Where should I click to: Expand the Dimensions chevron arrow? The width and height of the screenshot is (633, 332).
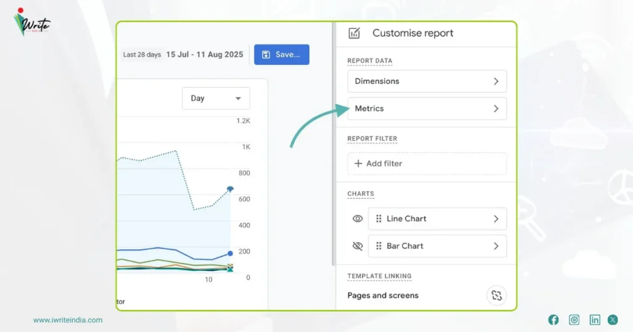pyautogui.click(x=496, y=81)
